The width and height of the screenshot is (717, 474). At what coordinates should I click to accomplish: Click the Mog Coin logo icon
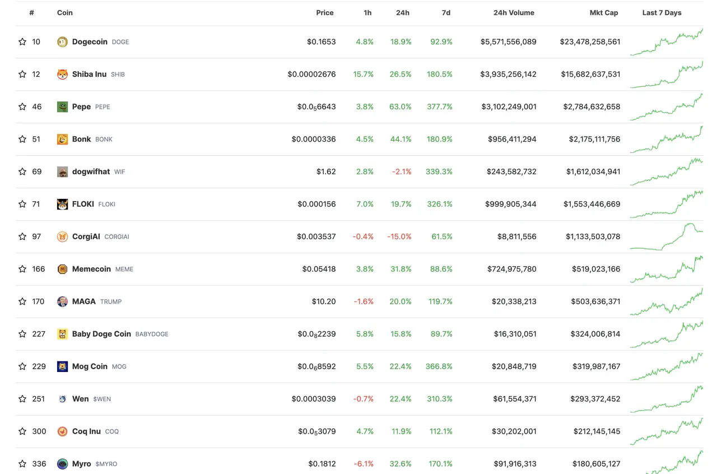[x=62, y=367]
